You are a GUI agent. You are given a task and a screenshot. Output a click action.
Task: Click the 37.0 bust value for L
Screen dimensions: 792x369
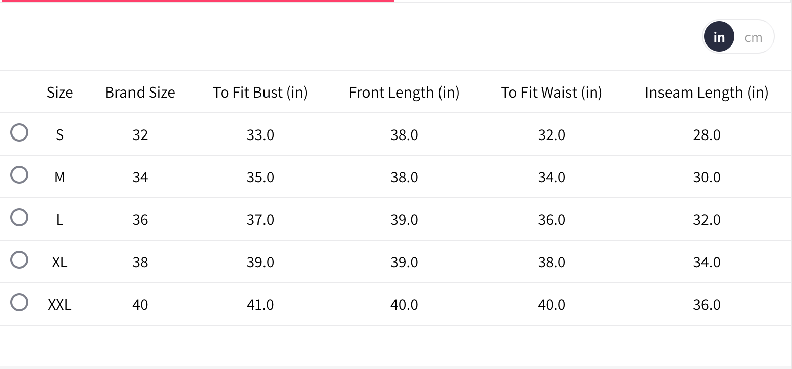tap(260, 220)
